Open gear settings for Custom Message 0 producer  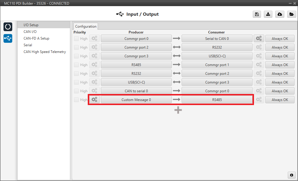(x=94, y=100)
